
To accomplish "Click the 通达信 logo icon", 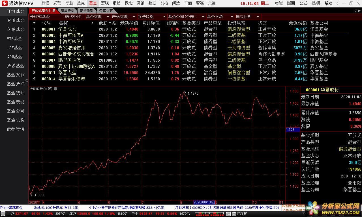I will tap(5, 3).
